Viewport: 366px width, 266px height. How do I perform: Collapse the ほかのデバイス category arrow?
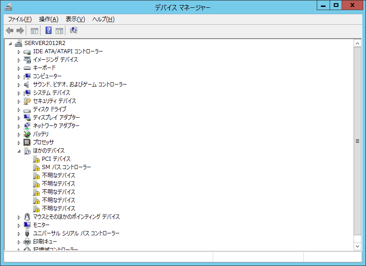[19, 151]
